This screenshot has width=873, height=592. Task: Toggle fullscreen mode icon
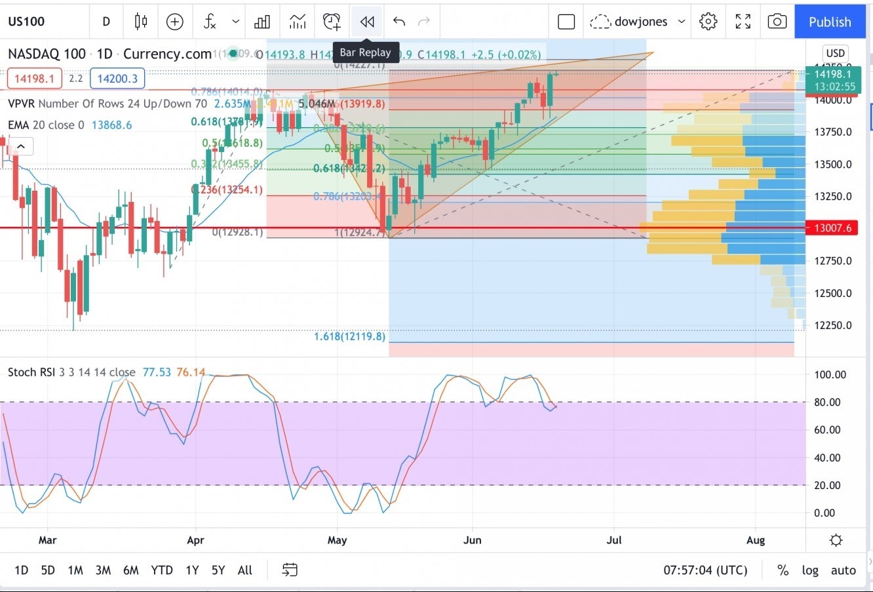pos(743,22)
